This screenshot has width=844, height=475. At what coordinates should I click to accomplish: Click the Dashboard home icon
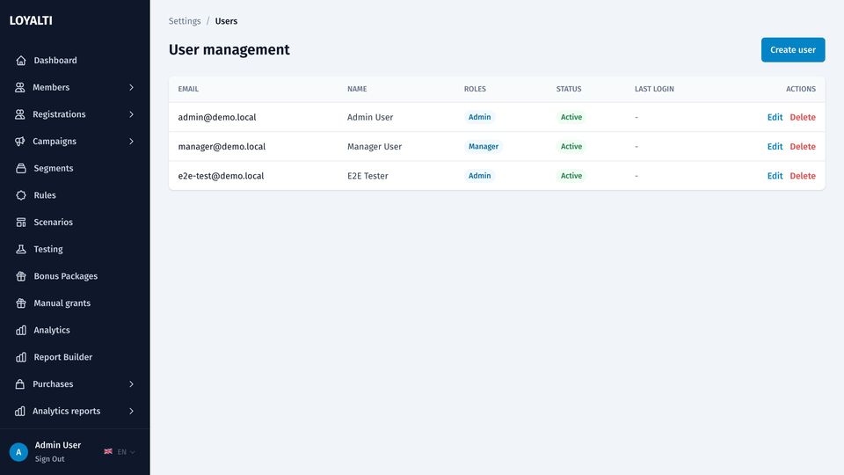pyautogui.click(x=21, y=61)
